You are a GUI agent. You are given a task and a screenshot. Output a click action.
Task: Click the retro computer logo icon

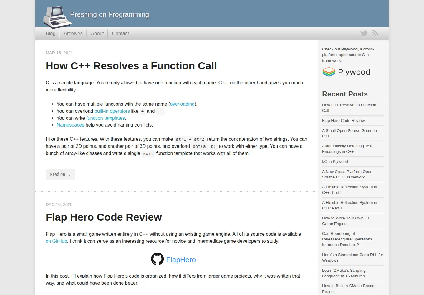click(x=57, y=17)
